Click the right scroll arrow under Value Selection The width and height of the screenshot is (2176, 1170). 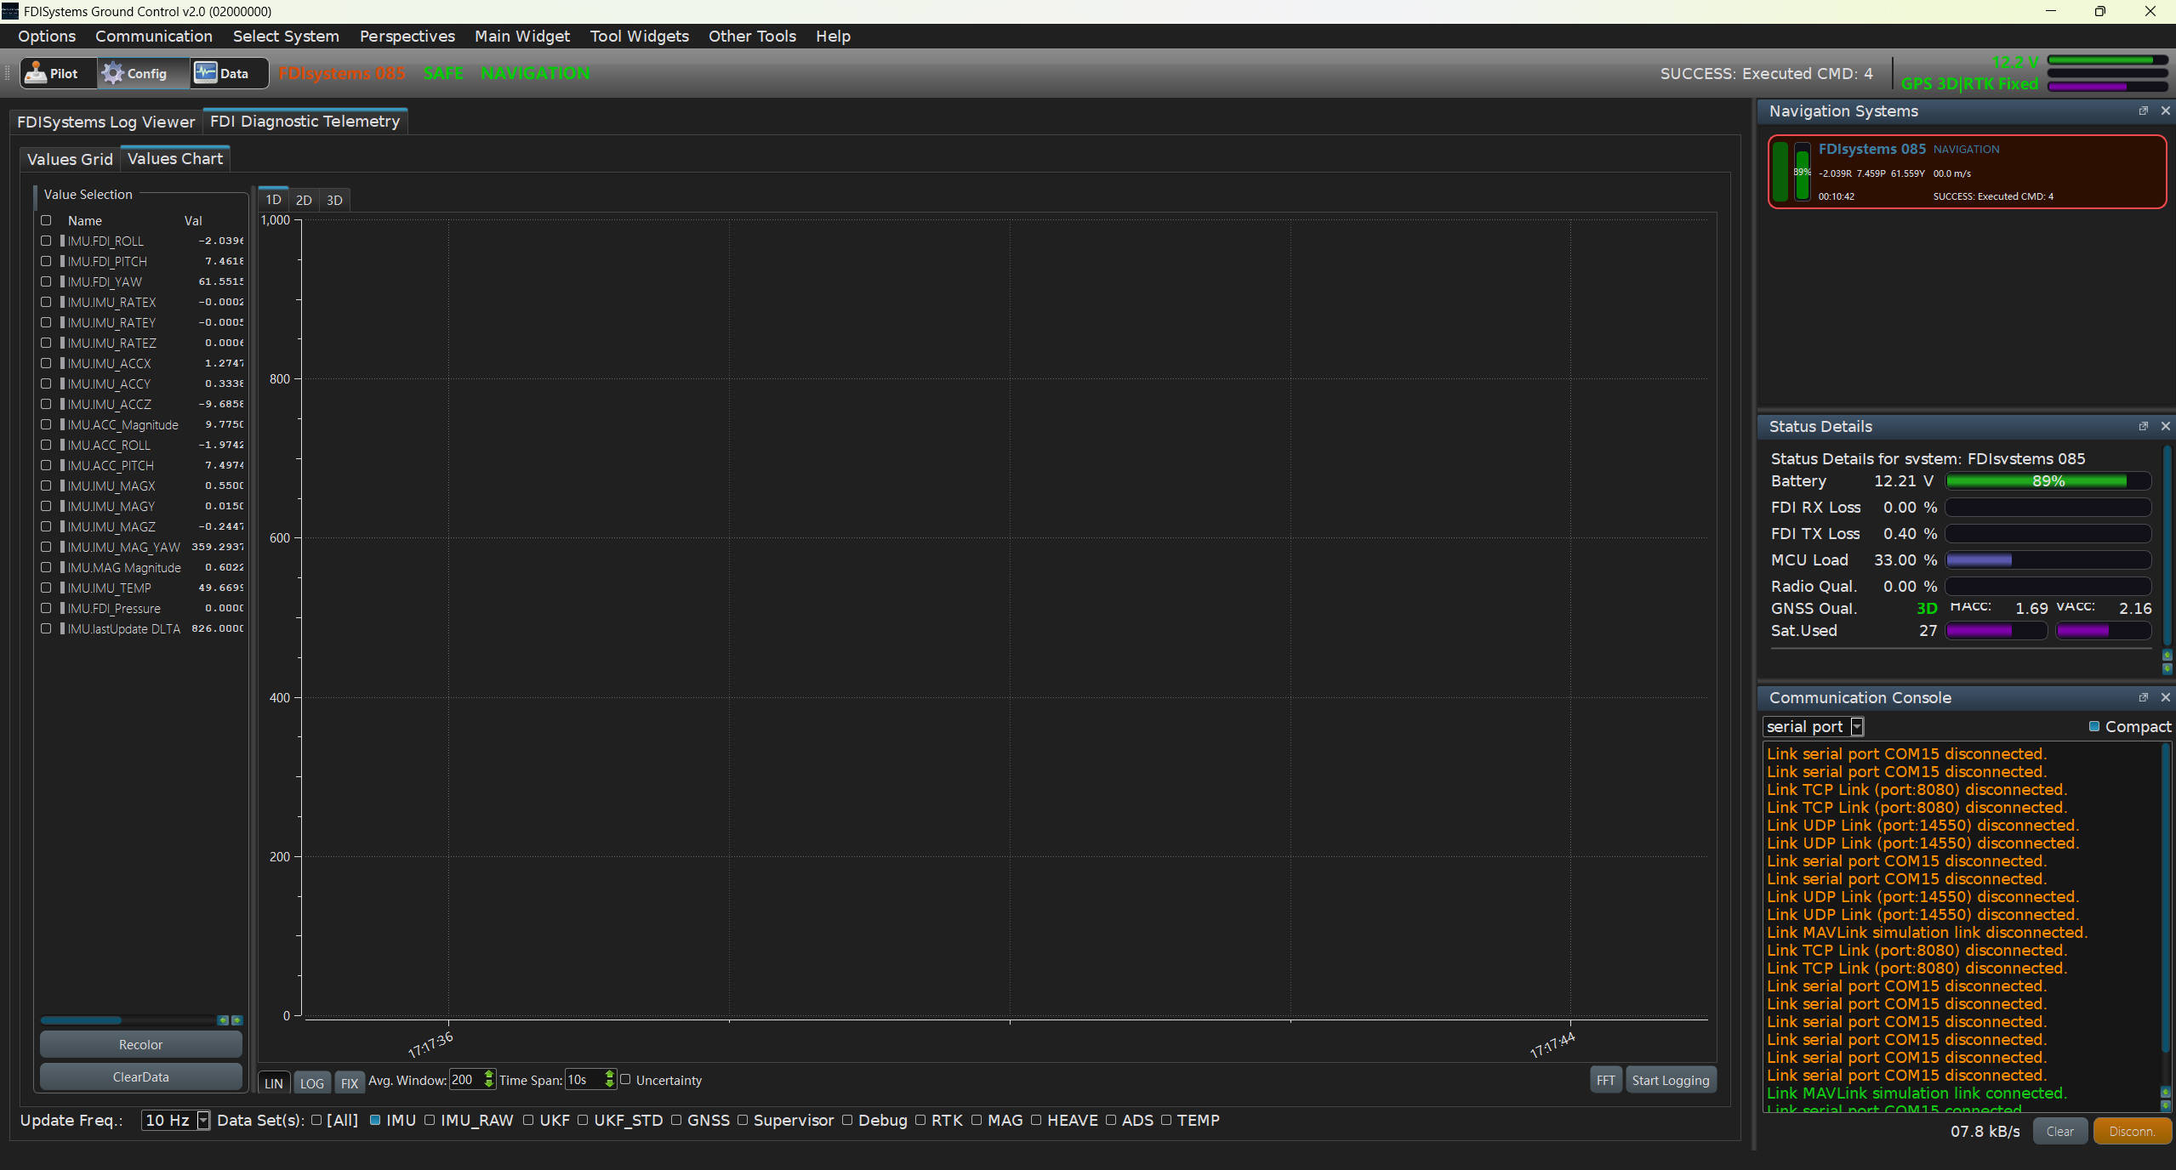click(x=237, y=1020)
